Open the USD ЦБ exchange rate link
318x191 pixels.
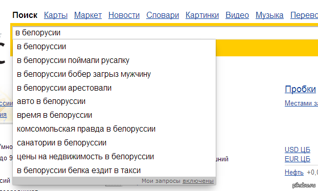pos(298,150)
